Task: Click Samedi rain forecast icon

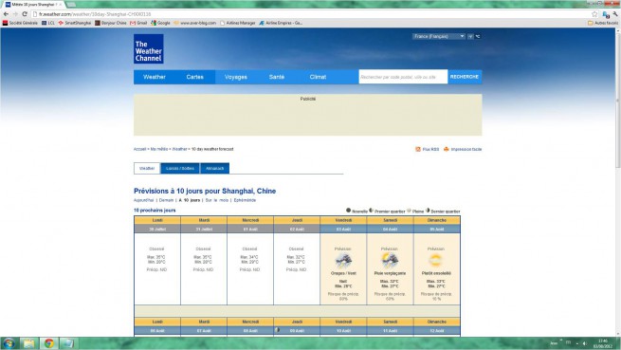Action: (390, 261)
